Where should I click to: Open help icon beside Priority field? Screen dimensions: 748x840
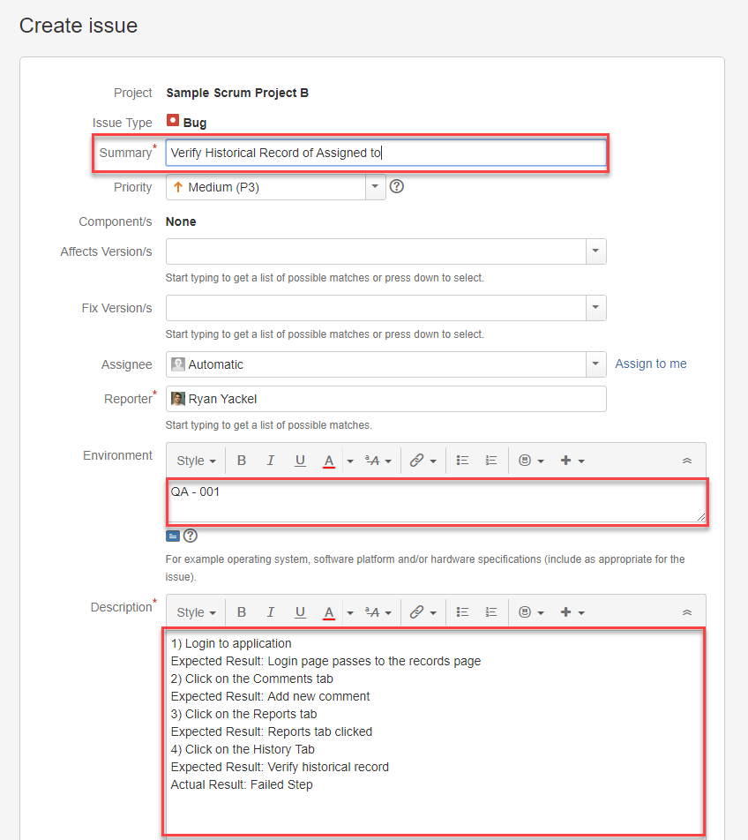point(397,186)
